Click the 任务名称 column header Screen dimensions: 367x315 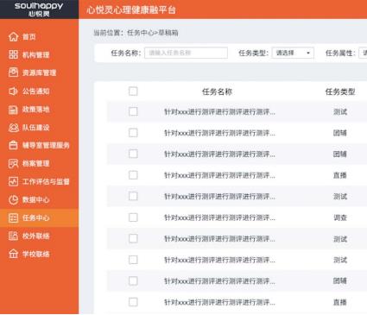(217, 91)
